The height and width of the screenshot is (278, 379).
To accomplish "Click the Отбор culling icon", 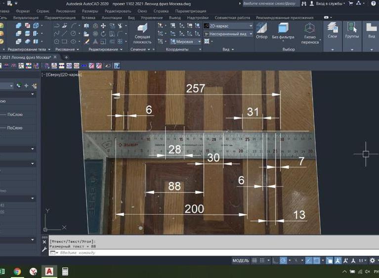I will (261, 31).
